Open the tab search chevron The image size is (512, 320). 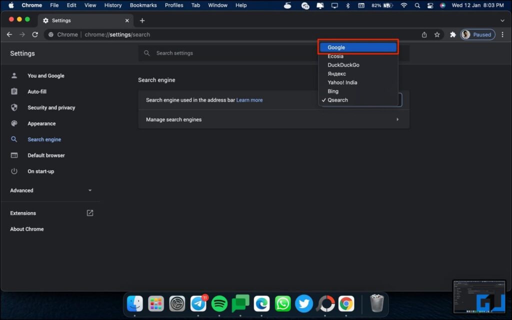[502, 20]
